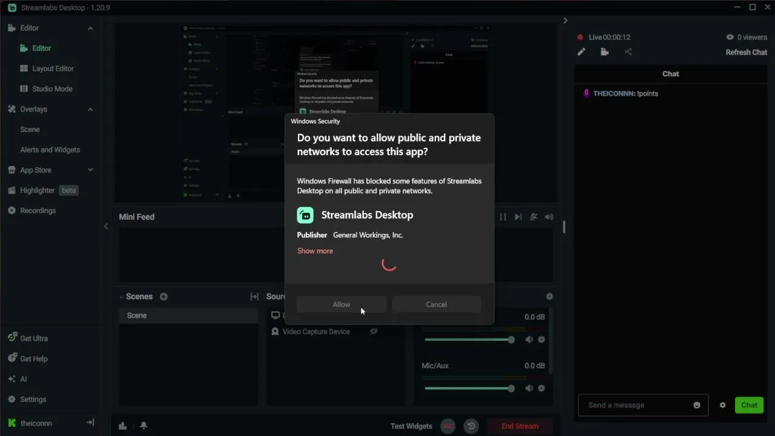Click Allow in the Windows Security dialog
The width and height of the screenshot is (775, 436).
[x=341, y=305]
